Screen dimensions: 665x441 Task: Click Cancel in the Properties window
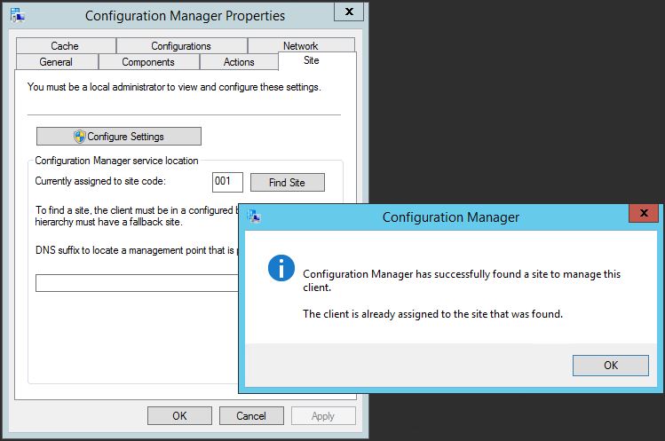click(x=251, y=415)
